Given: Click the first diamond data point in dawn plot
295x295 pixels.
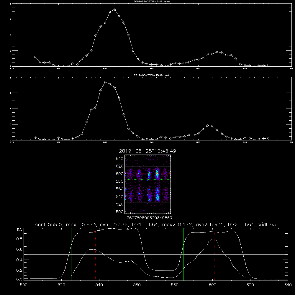Looking at the screenshot, I should click(x=35, y=57).
